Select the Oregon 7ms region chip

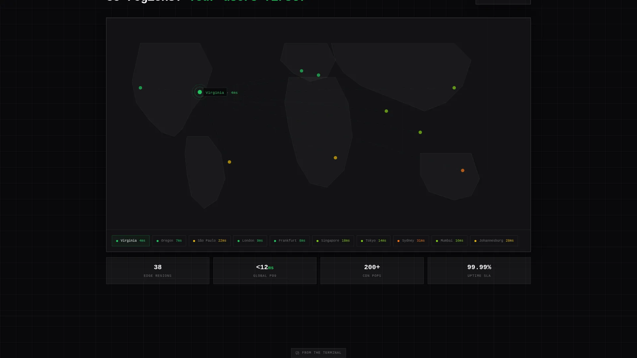pyautogui.click(x=169, y=241)
